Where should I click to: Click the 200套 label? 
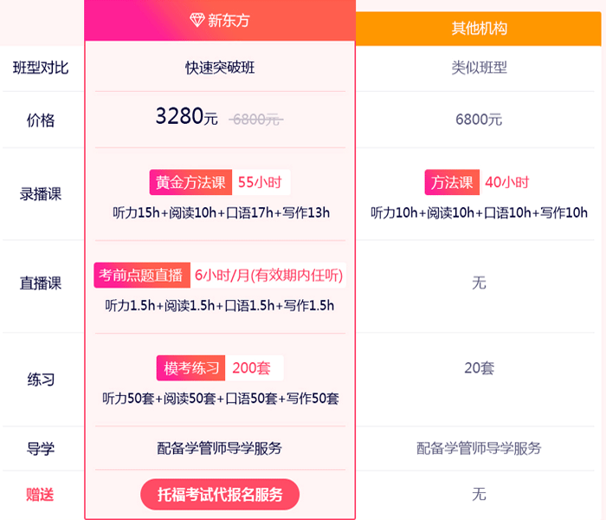tap(251, 368)
